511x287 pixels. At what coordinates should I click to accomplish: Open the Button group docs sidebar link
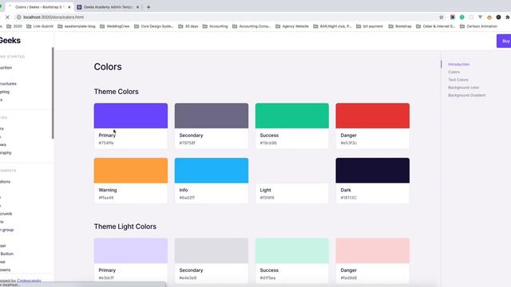7,230
